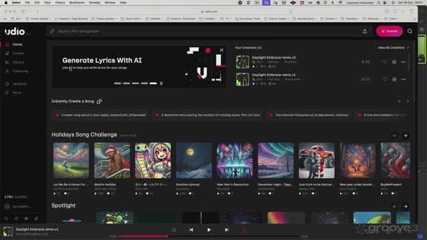Show next instant song suggestions
427x240 pixels.
point(408,101)
